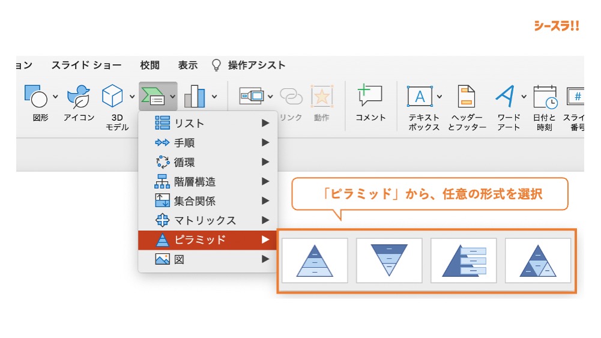Image resolution: width=601 pixels, height=338 pixels.
Task: Insert Date and Time (日付と時刻)
Action: tap(545, 96)
